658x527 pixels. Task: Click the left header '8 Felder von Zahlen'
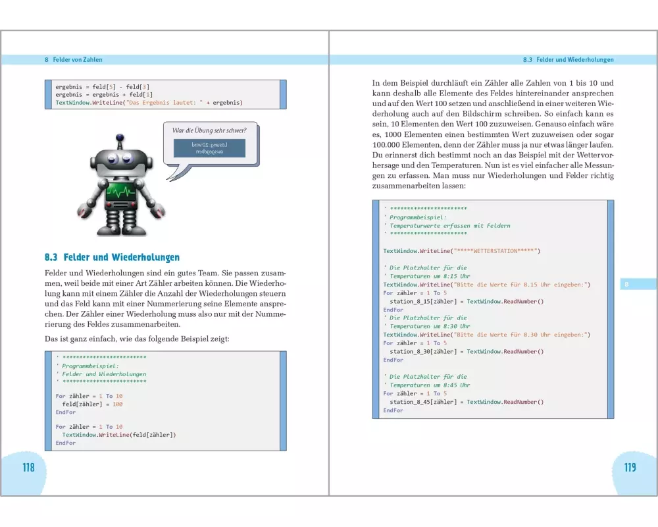[73, 60]
